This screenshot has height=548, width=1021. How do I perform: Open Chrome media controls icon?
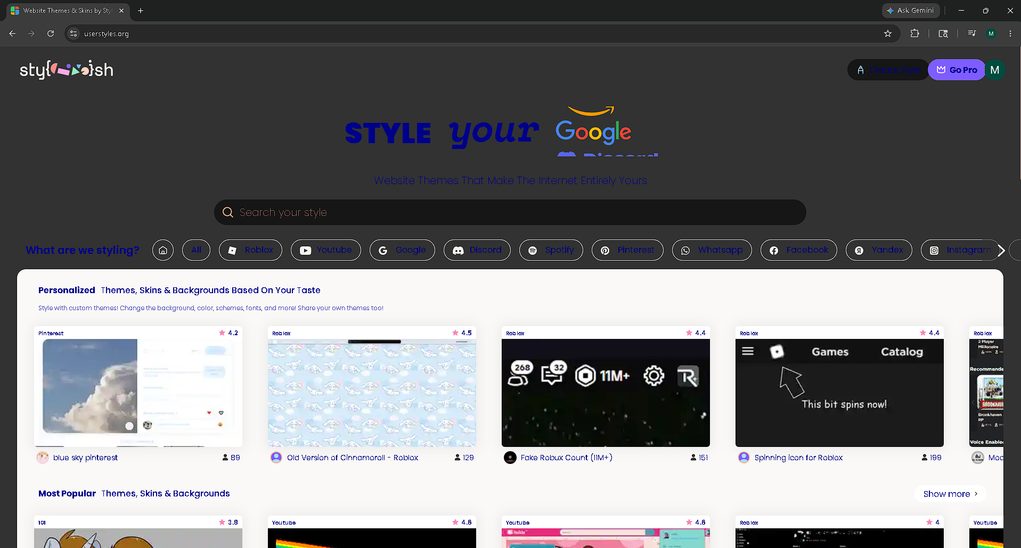tap(972, 34)
